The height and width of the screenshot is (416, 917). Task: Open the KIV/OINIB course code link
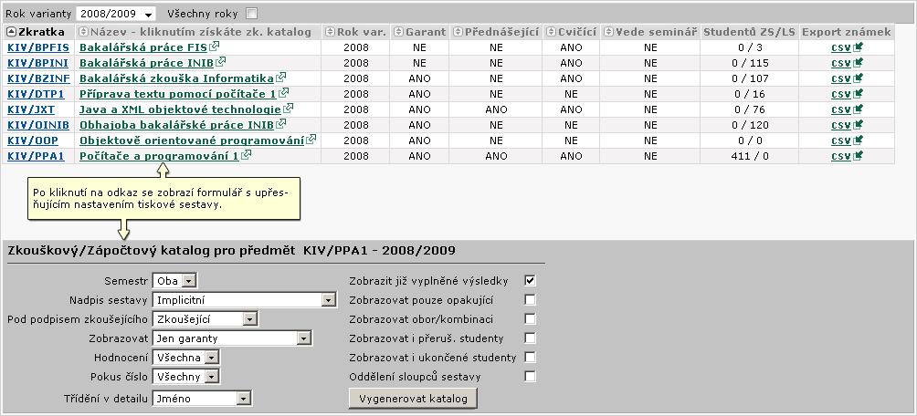click(38, 125)
